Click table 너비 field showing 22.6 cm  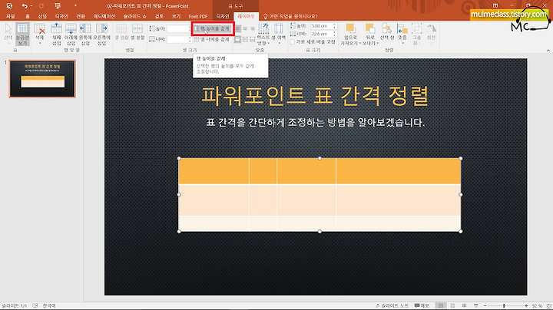coord(322,34)
